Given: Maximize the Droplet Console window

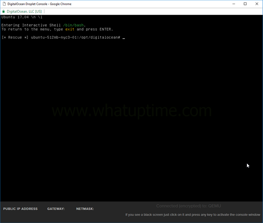Looking at the screenshot, I should (x=245, y=4).
